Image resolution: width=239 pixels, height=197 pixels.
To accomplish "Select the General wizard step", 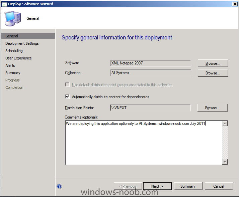I will (28, 36).
